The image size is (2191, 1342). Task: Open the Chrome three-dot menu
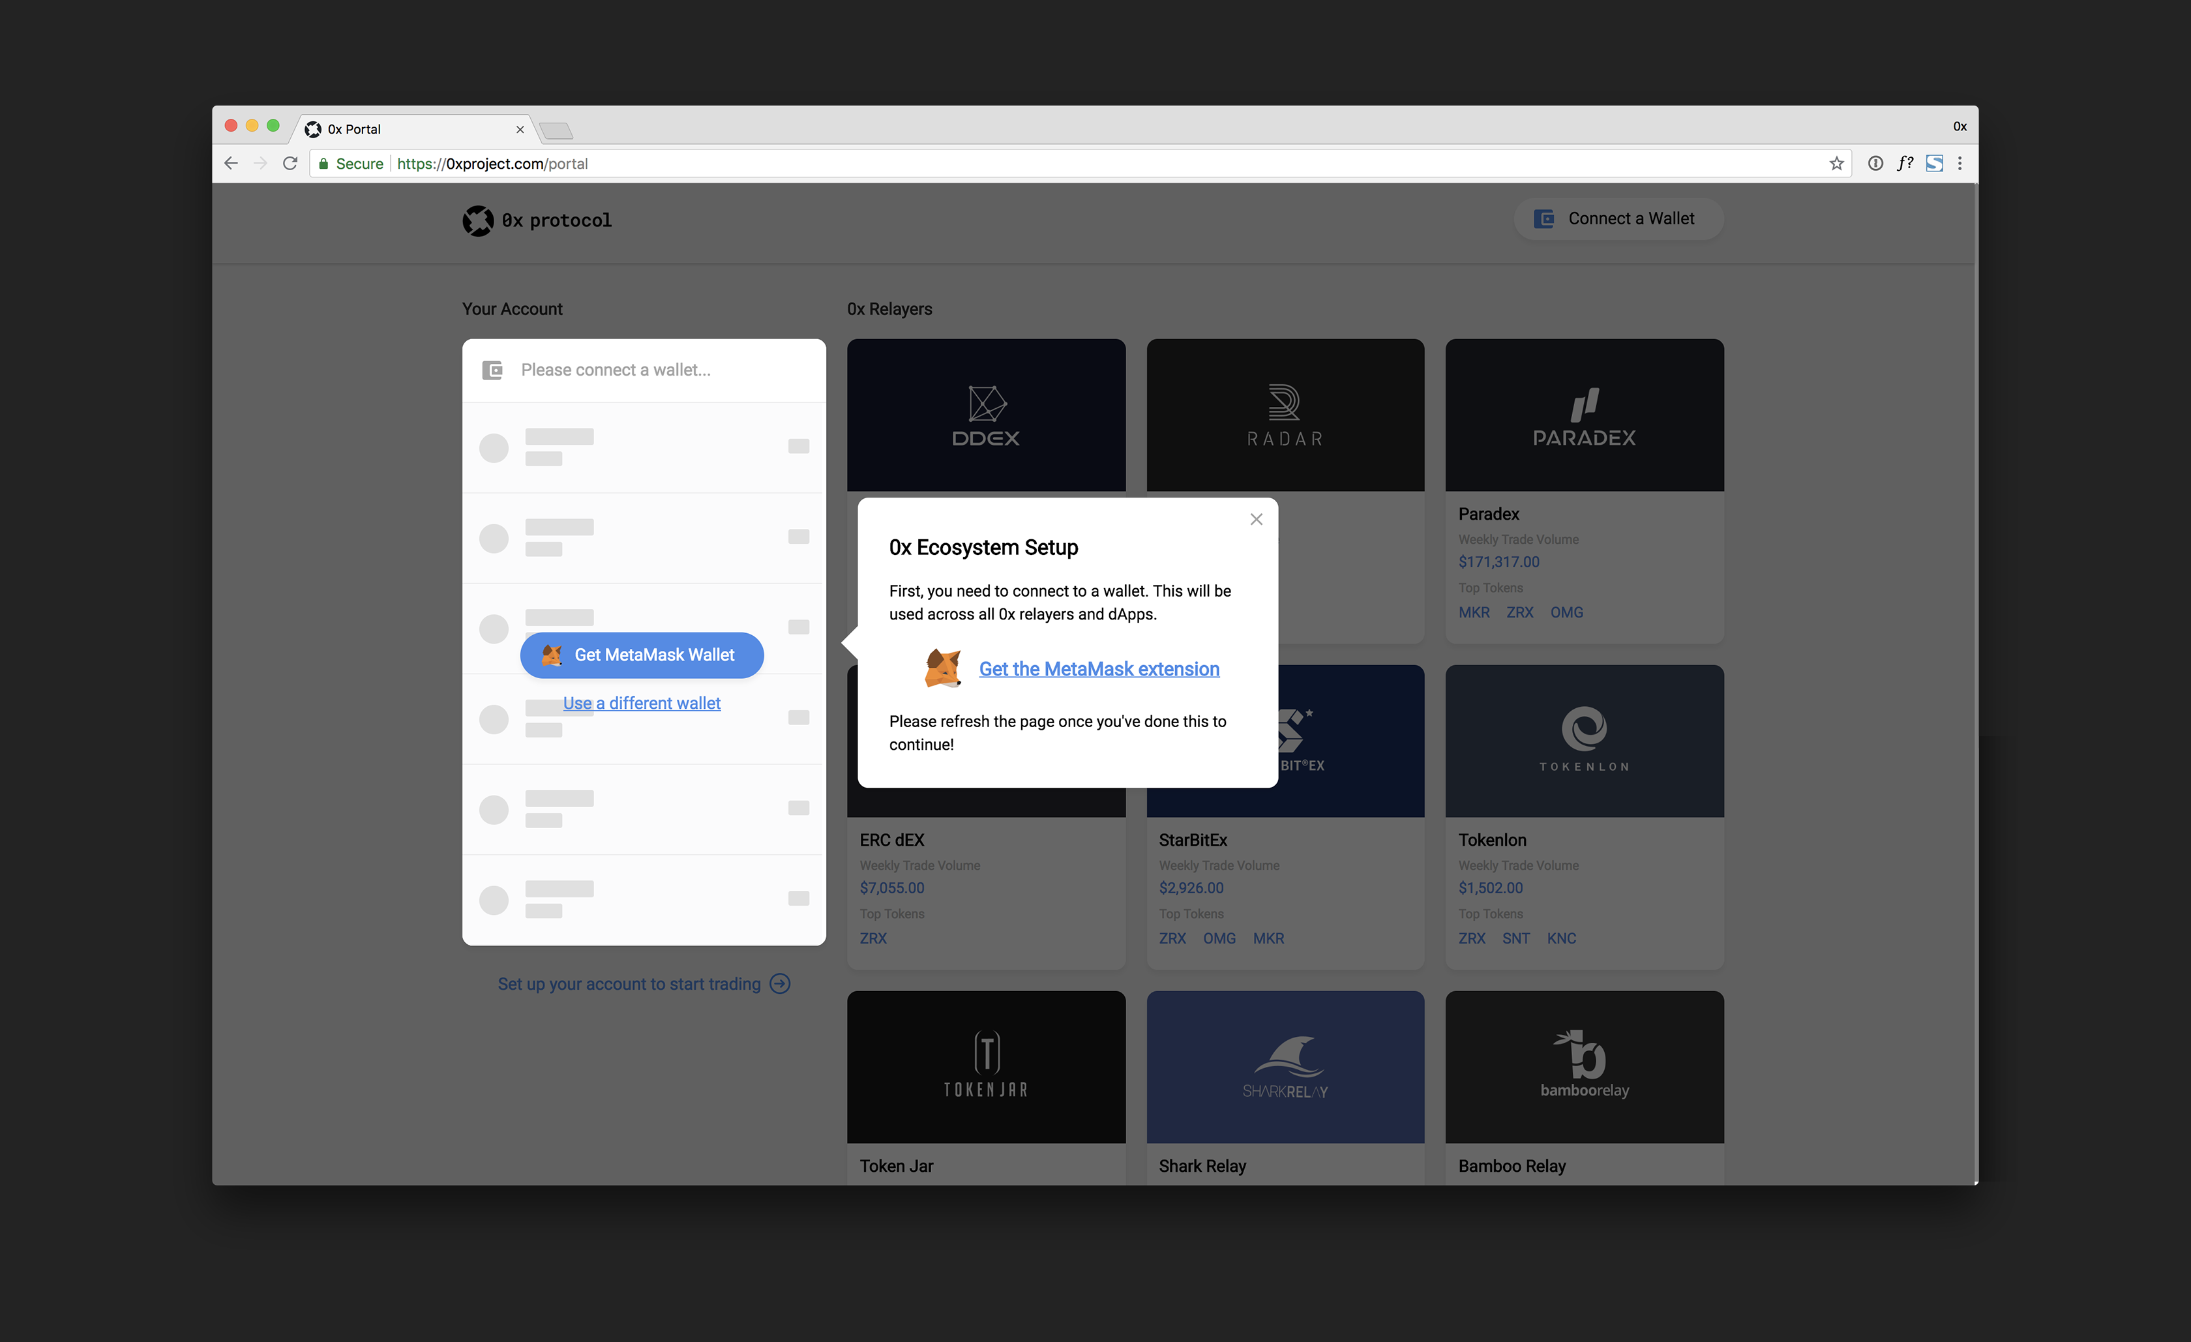tap(1960, 164)
